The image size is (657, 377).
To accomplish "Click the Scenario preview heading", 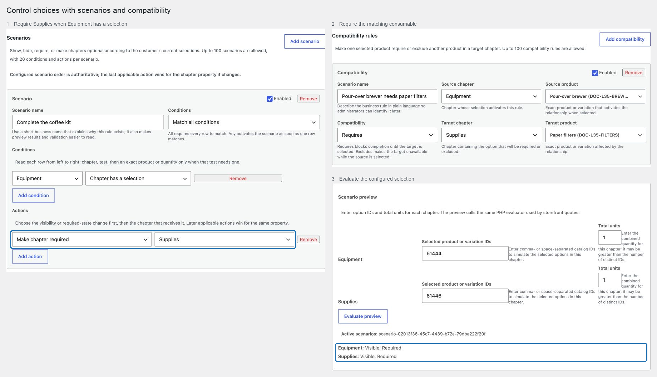I will tap(357, 197).
